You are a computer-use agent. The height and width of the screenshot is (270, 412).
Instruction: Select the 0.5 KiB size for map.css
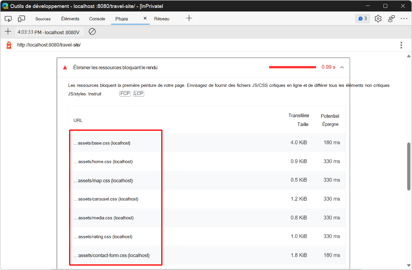(x=299, y=180)
